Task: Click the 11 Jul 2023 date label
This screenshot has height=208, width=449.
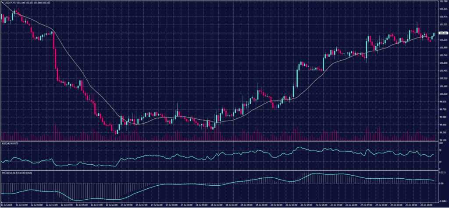Action: coord(7,204)
